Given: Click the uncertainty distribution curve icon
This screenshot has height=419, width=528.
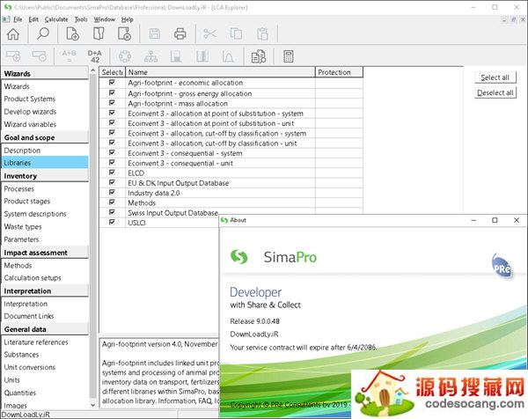Looking at the screenshot, I should click(x=228, y=56).
